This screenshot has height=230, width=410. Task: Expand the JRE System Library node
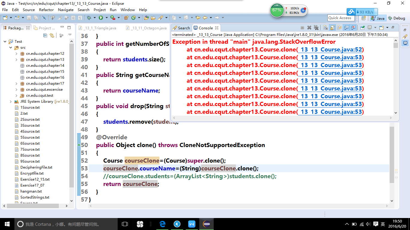(11, 102)
